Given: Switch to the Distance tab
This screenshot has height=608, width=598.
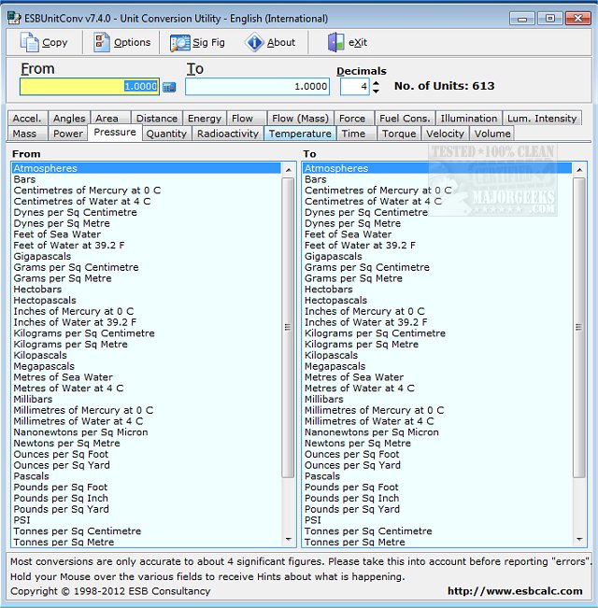Looking at the screenshot, I should coord(157,119).
